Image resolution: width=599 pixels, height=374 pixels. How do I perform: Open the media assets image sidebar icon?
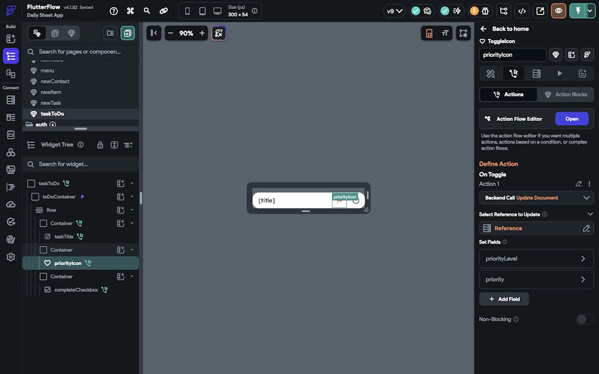[x=11, y=169]
